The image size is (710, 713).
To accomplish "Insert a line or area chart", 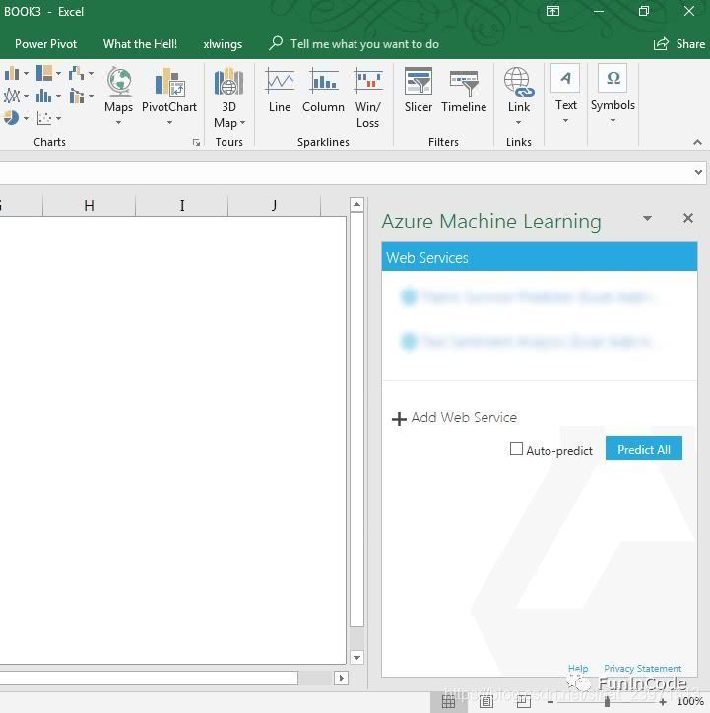I will click(16, 96).
